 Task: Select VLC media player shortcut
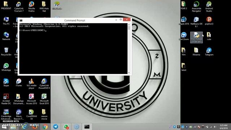pyautogui.click(x=31, y=84)
